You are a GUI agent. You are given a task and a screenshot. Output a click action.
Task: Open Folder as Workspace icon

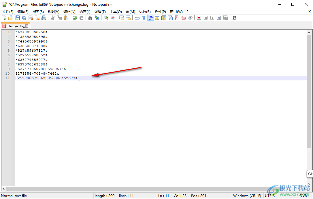coord(184,18)
